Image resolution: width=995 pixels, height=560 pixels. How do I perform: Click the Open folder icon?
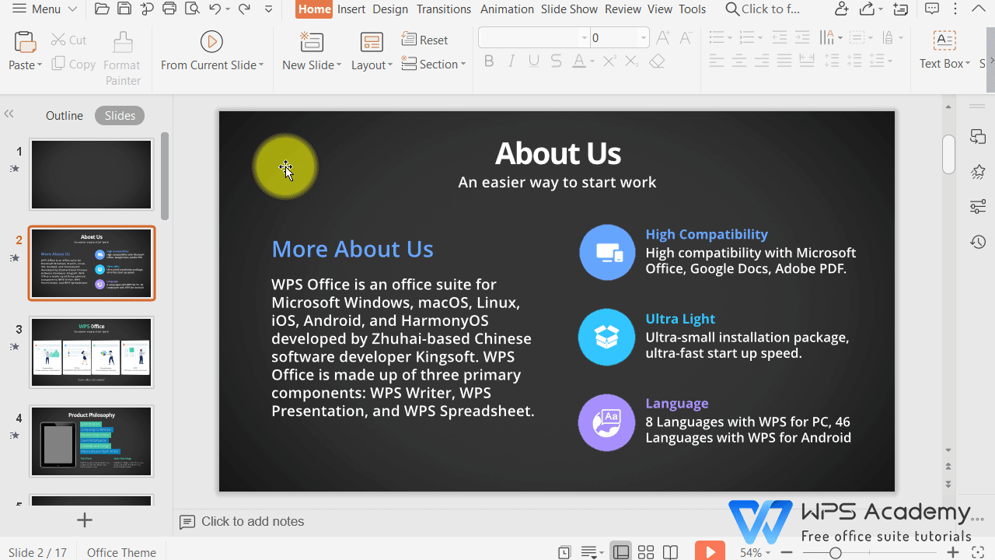[x=101, y=9]
